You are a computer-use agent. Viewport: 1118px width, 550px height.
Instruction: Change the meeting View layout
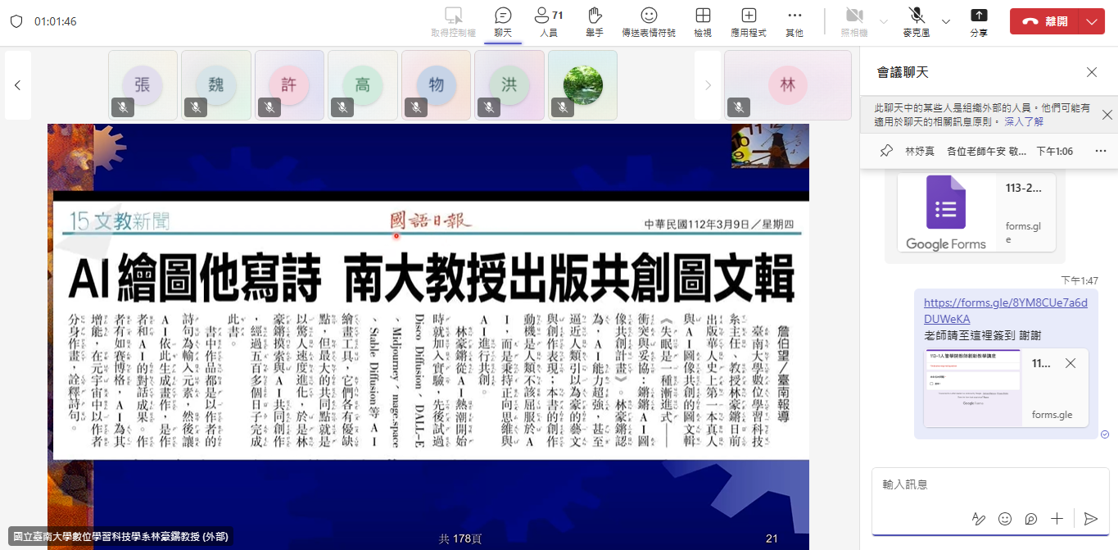click(x=703, y=22)
